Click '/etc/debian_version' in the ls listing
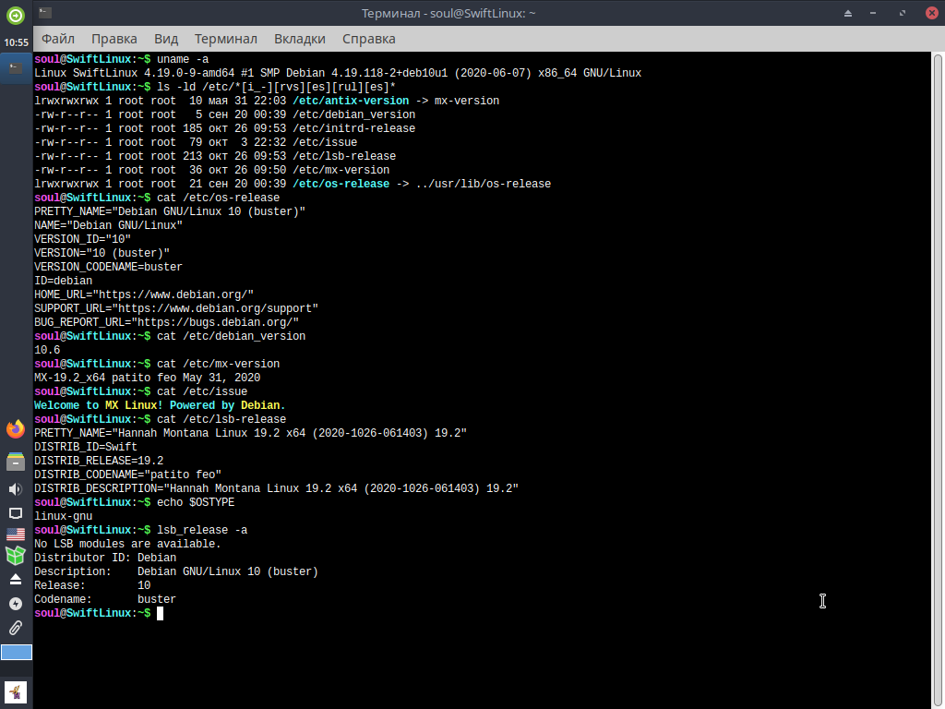 [x=353, y=114]
